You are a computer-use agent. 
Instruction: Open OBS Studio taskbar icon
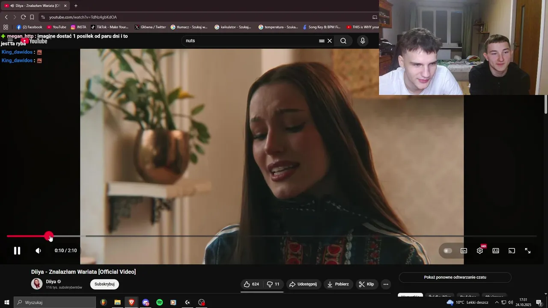click(202, 302)
